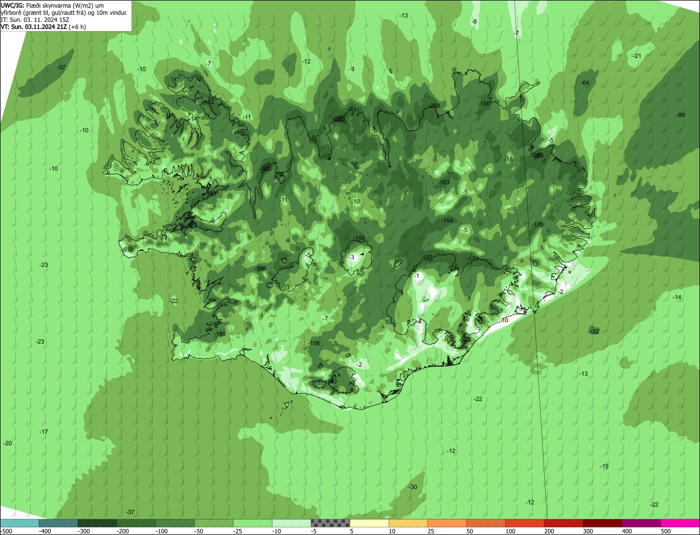Click the -25 label on the legend
The width and height of the screenshot is (700, 535).
[239, 531]
